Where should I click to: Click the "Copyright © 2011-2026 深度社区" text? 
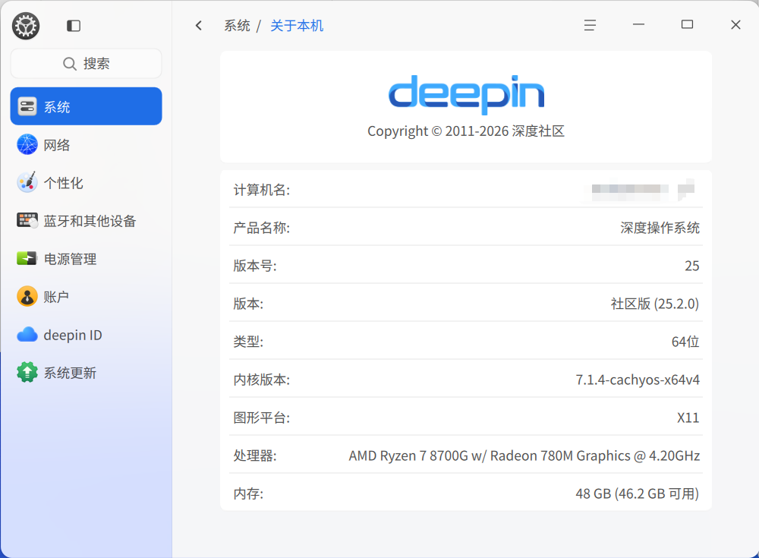pyautogui.click(x=466, y=131)
